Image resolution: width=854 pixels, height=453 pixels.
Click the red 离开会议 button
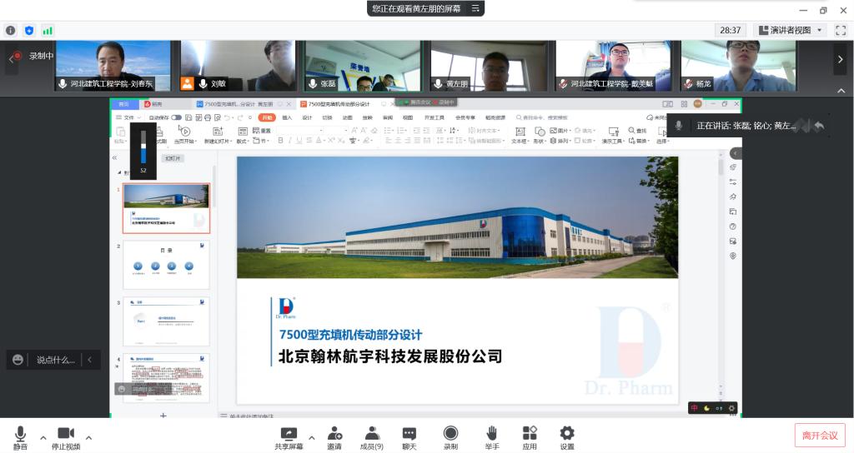coord(819,436)
